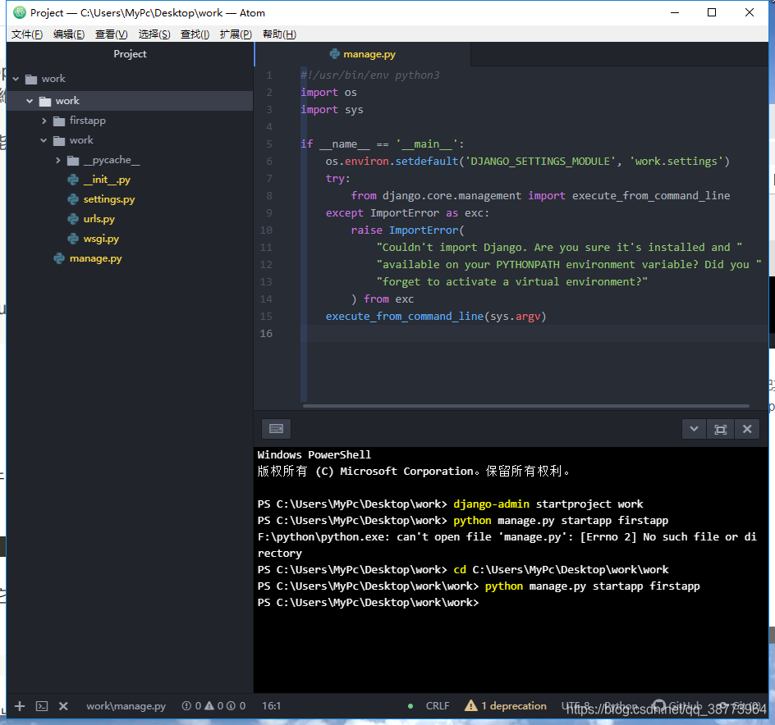Minimize the Atom window

(x=675, y=13)
